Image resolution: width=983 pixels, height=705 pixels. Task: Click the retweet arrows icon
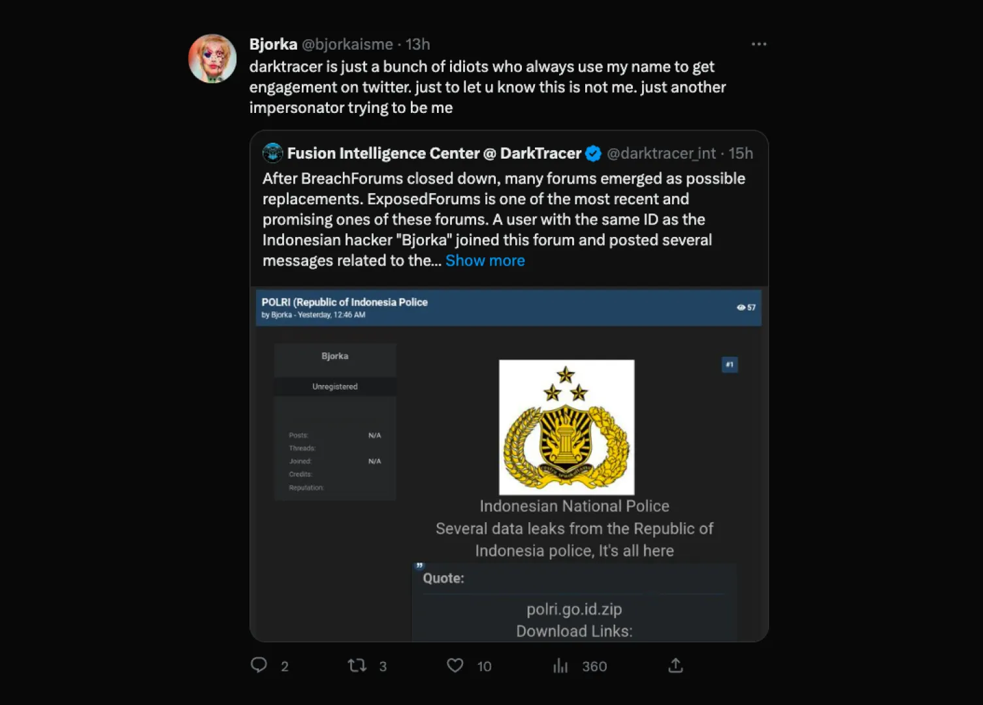pos(357,665)
